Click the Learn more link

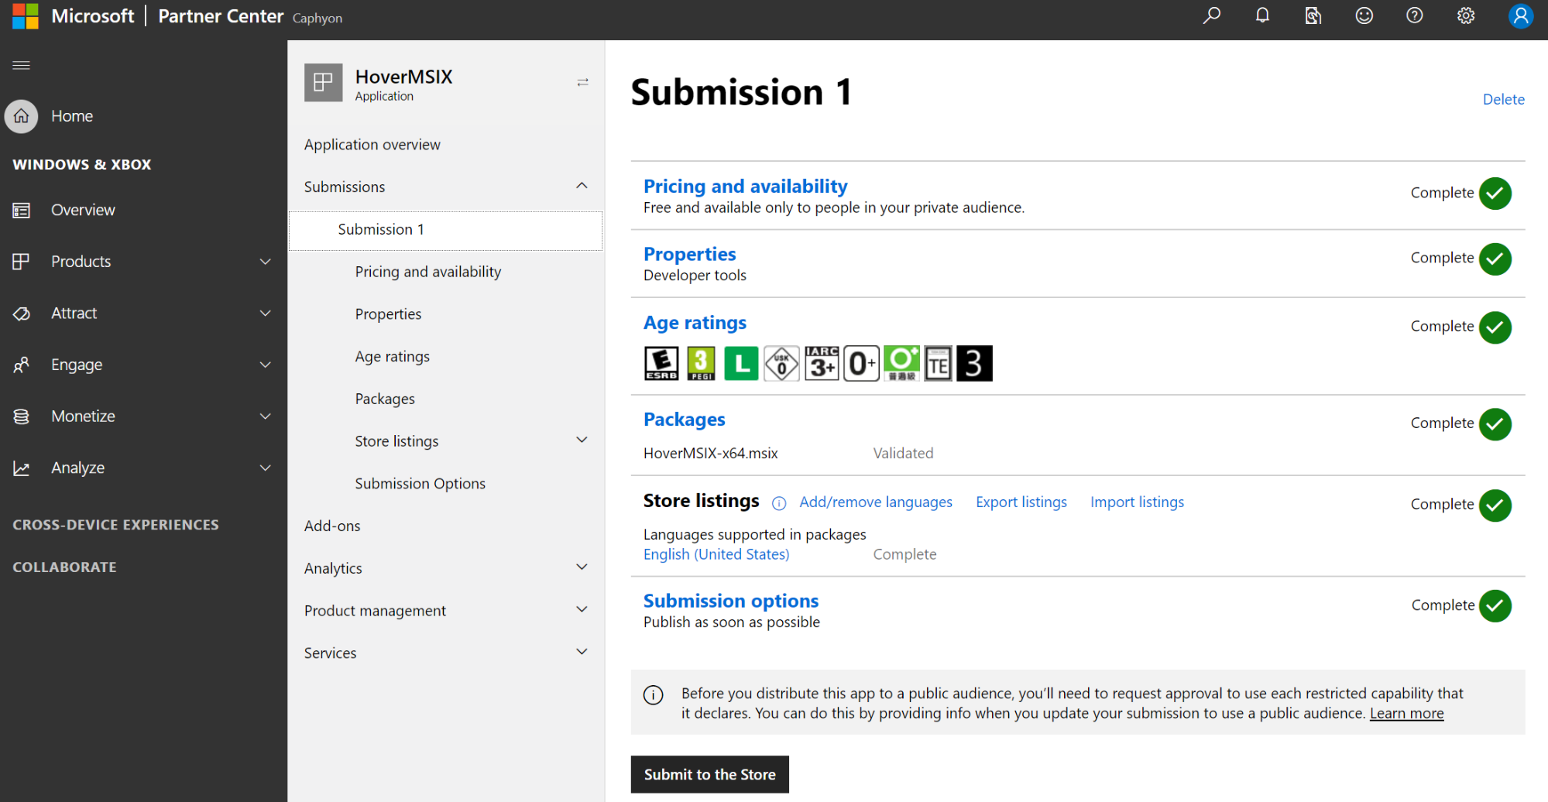click(x=1407, y=714)
